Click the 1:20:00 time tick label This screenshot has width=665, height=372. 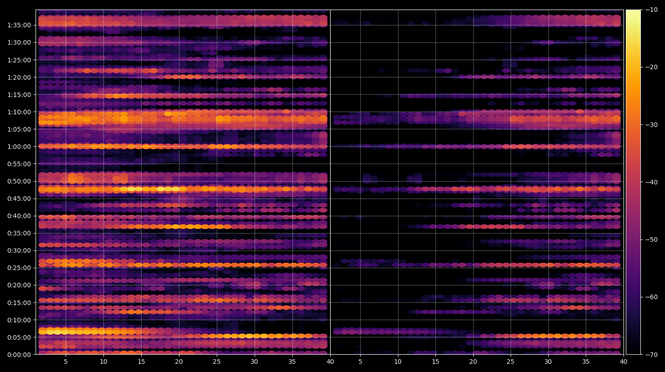[19, 78]
